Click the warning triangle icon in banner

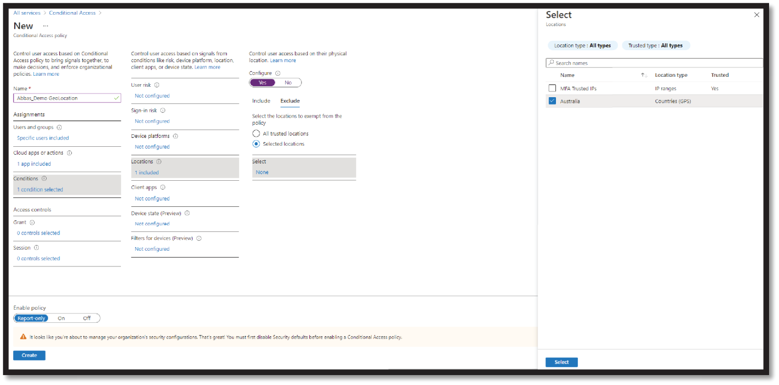click(23, 337)
